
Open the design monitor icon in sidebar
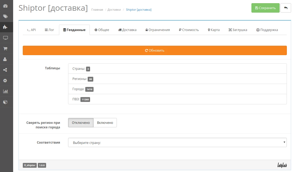5,38
